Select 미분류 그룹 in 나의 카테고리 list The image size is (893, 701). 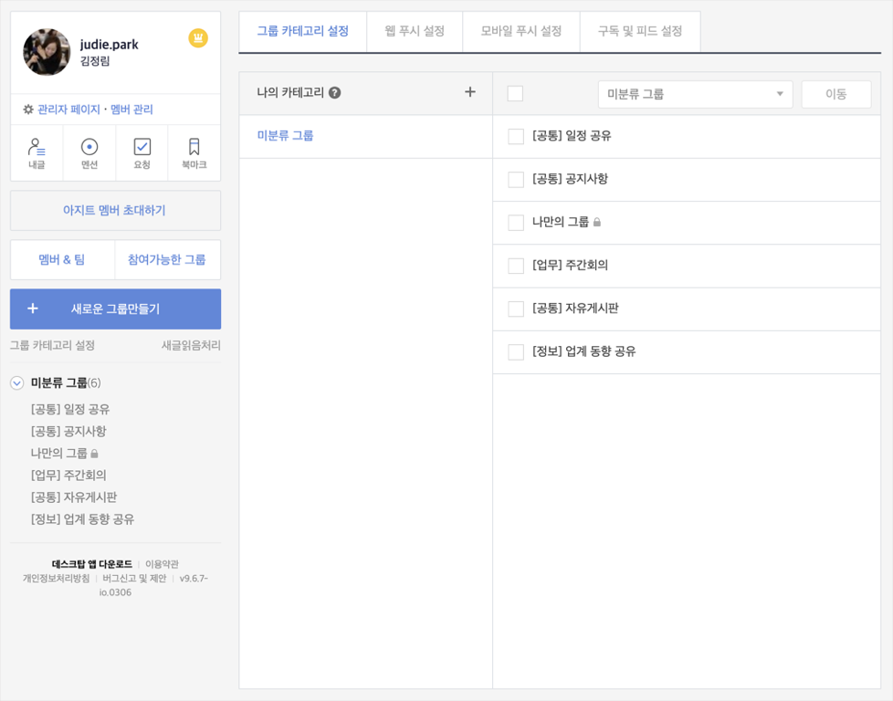point(286,136)
